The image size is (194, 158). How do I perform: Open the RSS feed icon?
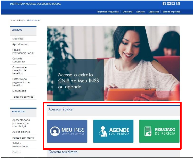[x=178, y=4]
